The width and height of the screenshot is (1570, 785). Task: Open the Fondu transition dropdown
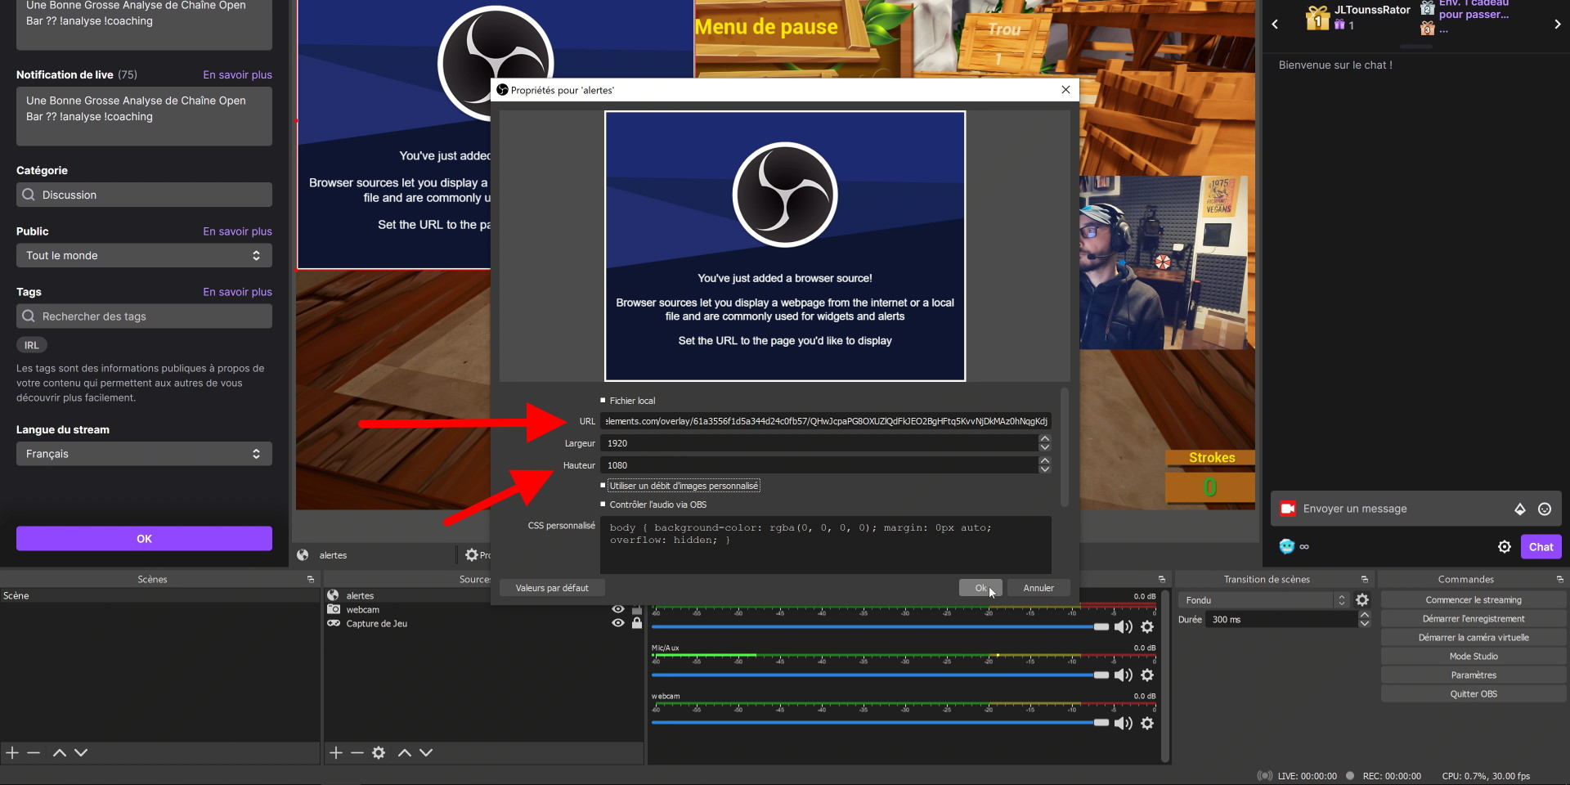pyautogui.click(x=1263, y=600)
